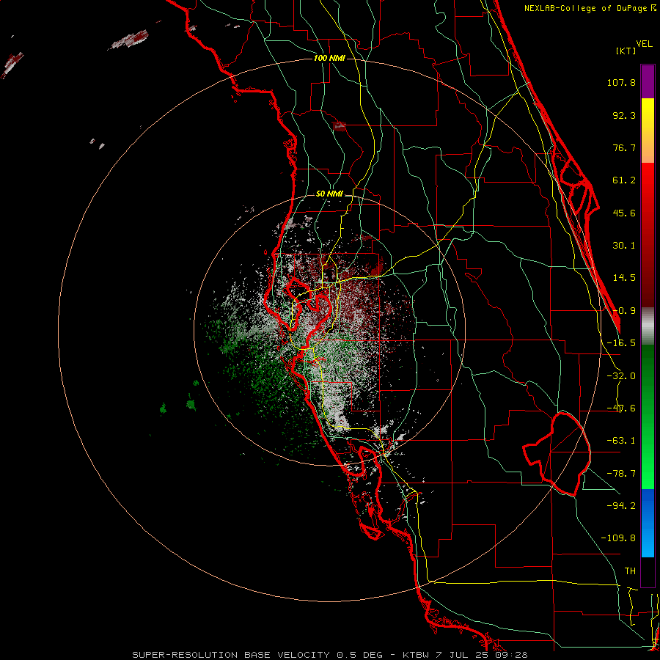Image resolution: width=660 pixels, height=660 pixels.
Task: Click the yellow-orange segment of velocity color bar
Action: tap(648, 131)
